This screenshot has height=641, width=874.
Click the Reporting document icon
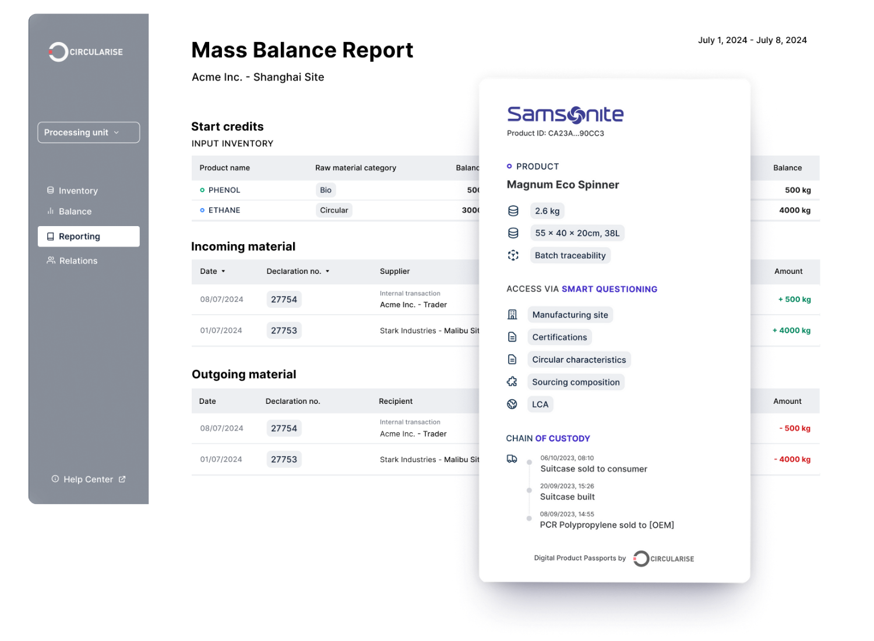pos(51,237)
